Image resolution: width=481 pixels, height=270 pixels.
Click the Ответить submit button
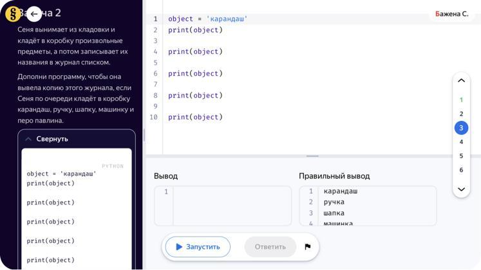coord(270,247)
